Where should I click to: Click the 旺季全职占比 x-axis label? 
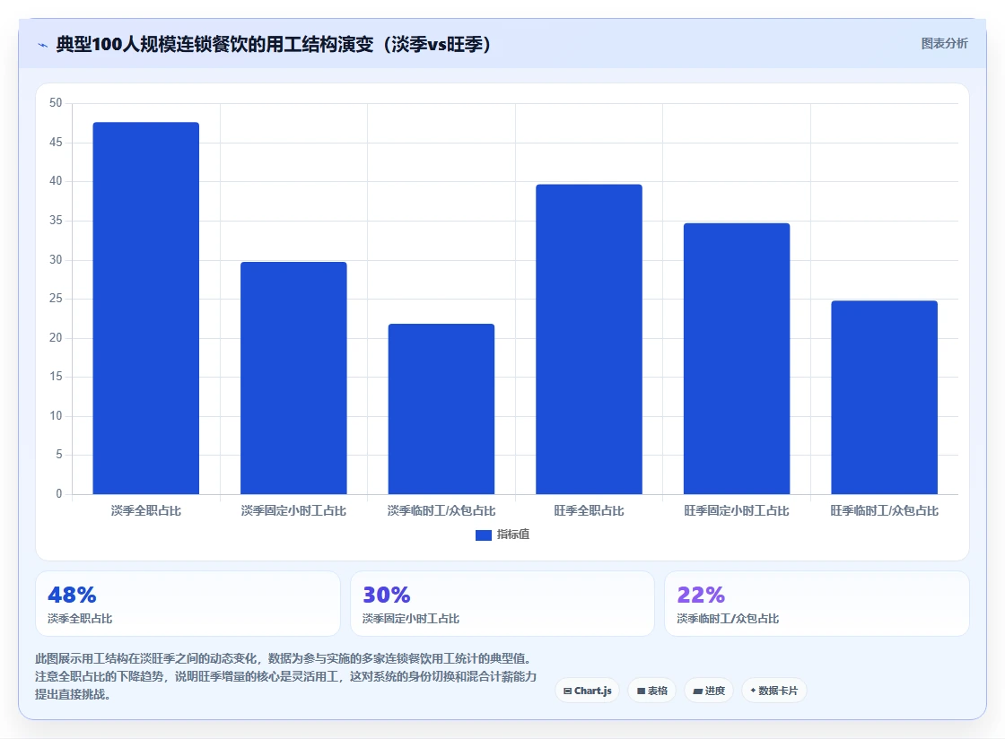tap(589, 510)
